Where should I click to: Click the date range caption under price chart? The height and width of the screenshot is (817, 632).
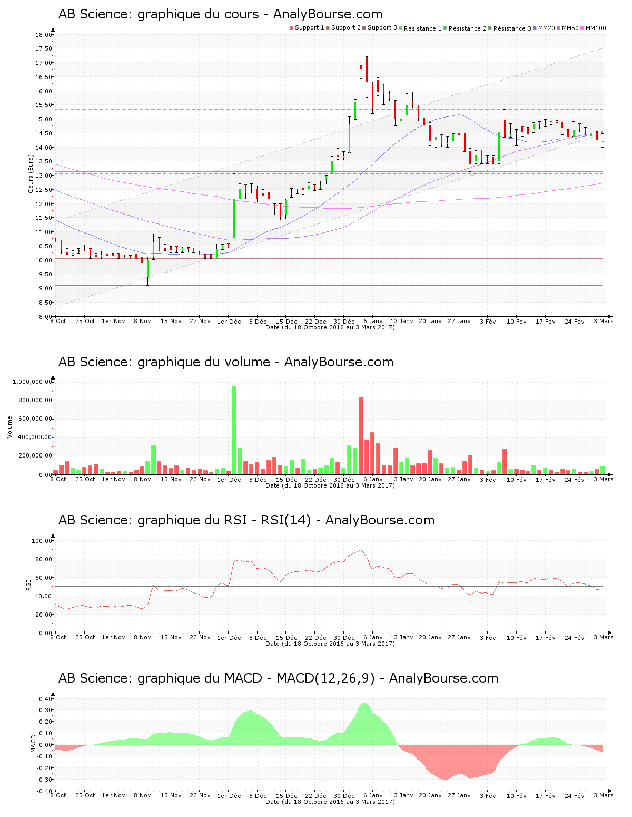[330, 327]
